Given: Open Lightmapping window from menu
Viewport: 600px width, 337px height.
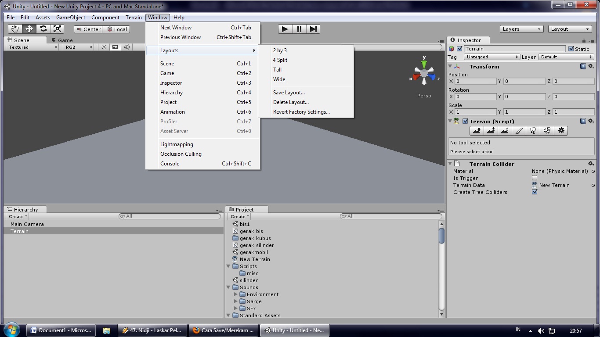Looking at the screenshot, I should pyautogui.click(x=177, y=144).
